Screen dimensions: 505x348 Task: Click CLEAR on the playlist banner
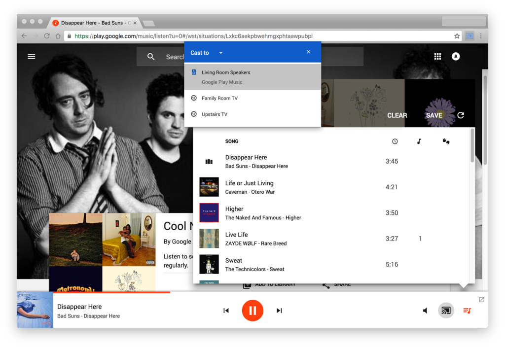pyautogui.click(x=397, y=115)
